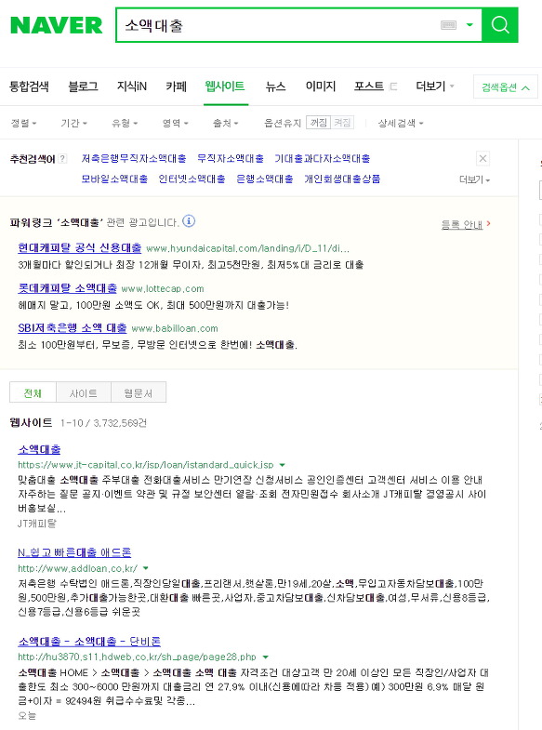Screen dimensions: 542x730
Task: Toggle 옵션유지 to 꺼짐
Action: [x=318, y=123]
